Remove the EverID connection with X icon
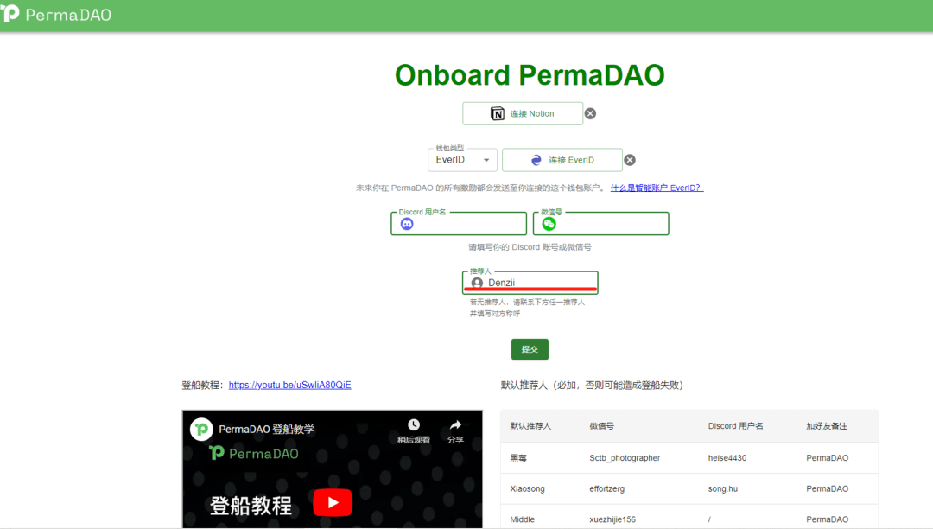The image size is (933, 529). [x=630, y=160]
